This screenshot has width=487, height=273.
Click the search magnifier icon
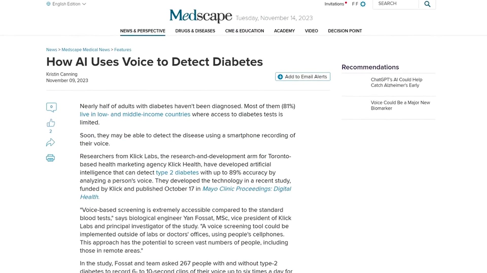[x=427, y=4]
